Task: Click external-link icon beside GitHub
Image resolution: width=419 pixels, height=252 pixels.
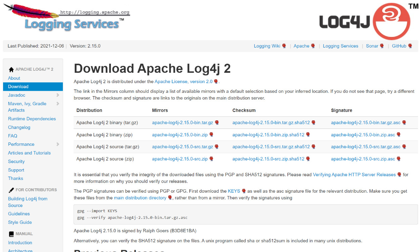Action: coord(410,46)
